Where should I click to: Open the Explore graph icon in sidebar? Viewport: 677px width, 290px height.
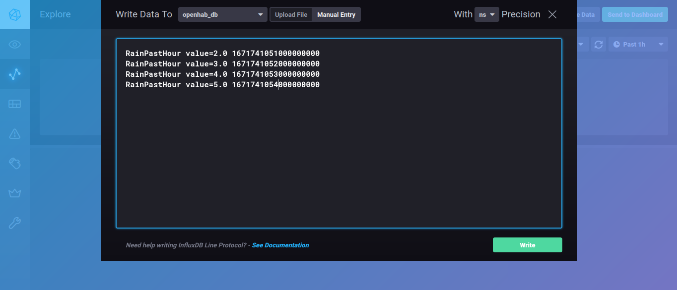pos(15,74)
